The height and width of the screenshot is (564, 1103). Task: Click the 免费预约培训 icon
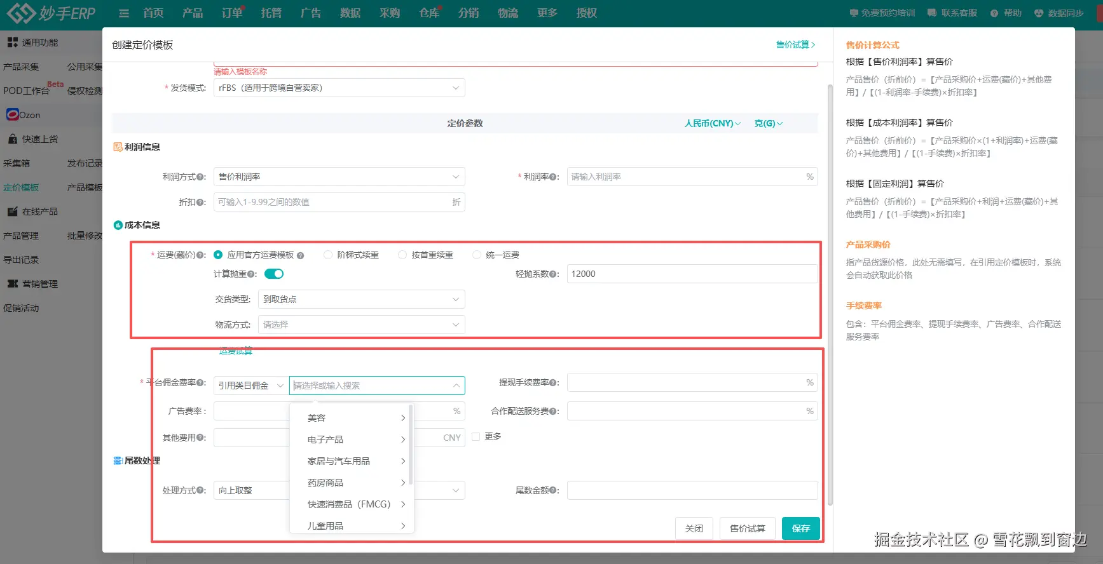854,13
